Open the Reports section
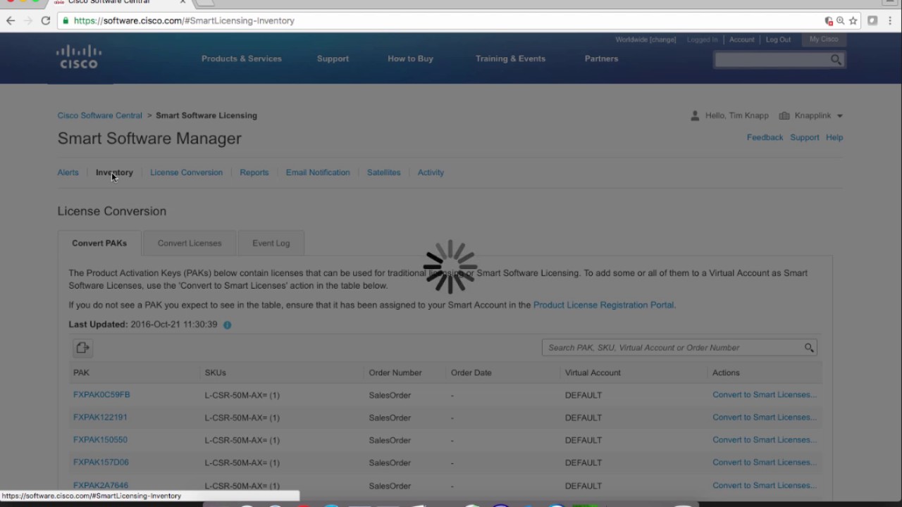Image resolution: width=902 pixels, height=507 pixels. pos(254,173)
